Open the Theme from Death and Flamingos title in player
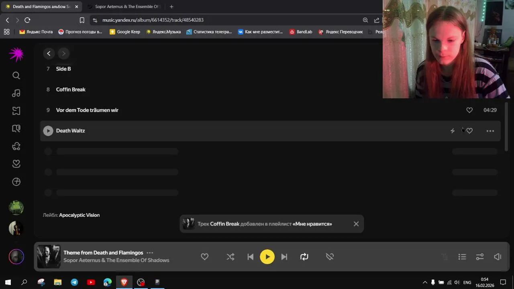 point(103,253)
